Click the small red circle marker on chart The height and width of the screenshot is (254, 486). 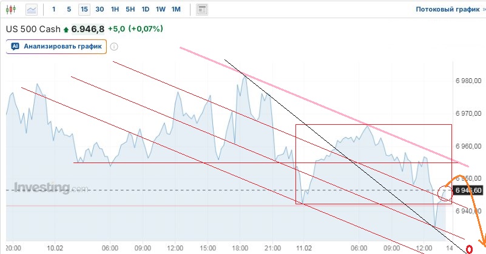click(445, 193)
